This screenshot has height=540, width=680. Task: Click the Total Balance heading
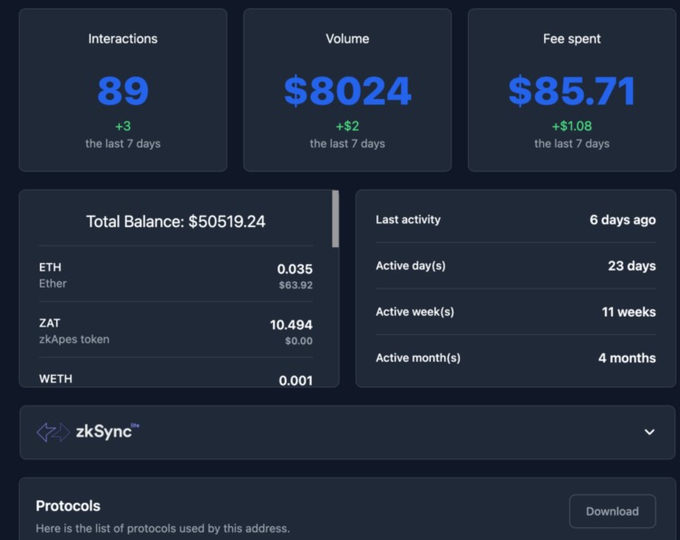[176, 221]
